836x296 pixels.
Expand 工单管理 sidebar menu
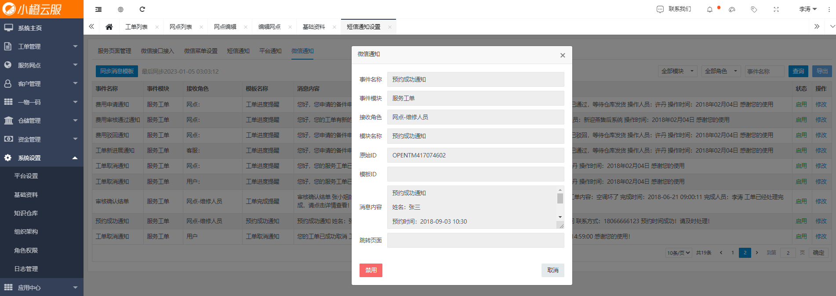click(42, 46)
